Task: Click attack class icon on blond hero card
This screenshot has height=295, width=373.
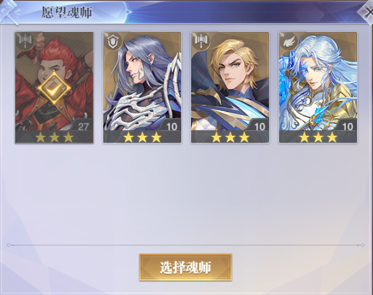Action: click(201, 42)
